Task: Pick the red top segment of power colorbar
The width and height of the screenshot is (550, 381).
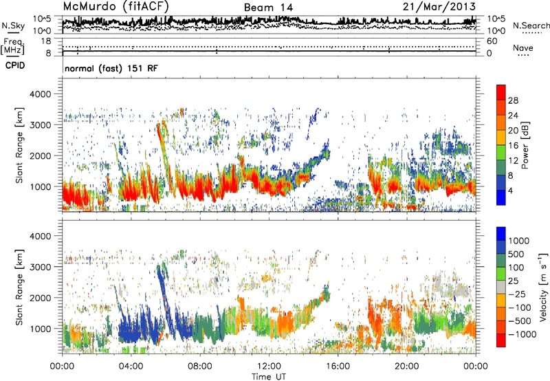Action: pos(501,93)
